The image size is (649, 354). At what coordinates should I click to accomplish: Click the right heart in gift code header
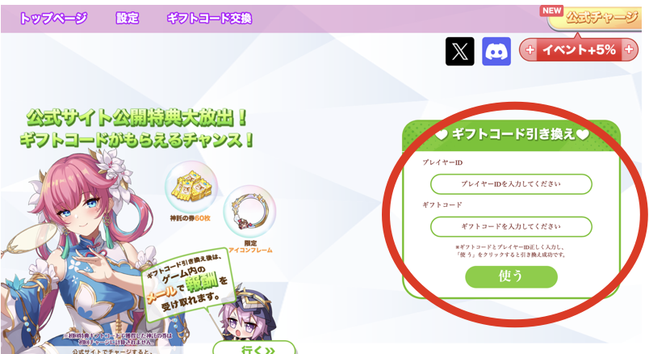click(x=582, y=134)
